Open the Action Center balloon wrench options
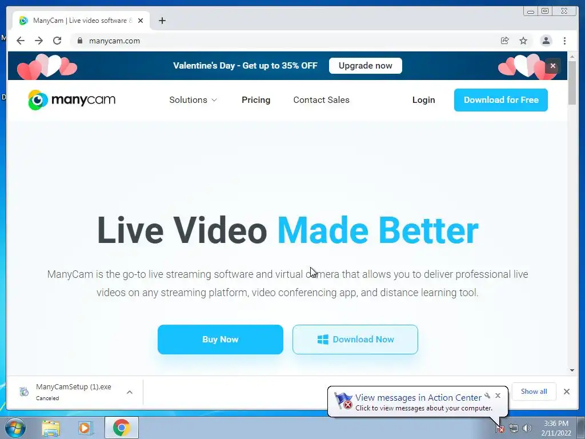Image resolution: width=585 pixels, height=439 pixels. [487, 396]
